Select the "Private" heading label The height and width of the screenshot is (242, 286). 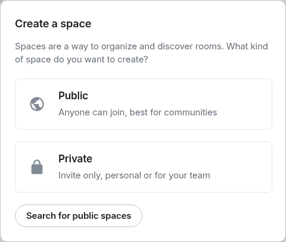pyautogui.click(x=75, y=159)
